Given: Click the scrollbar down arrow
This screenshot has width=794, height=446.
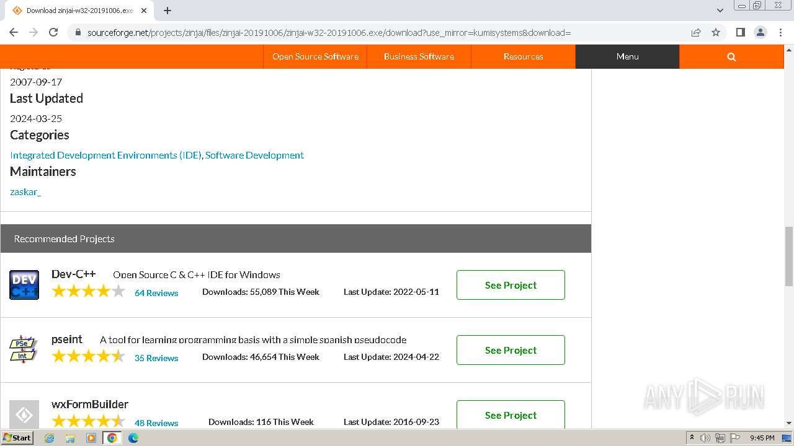Looking at the screenshot, I should pos(789,423).
